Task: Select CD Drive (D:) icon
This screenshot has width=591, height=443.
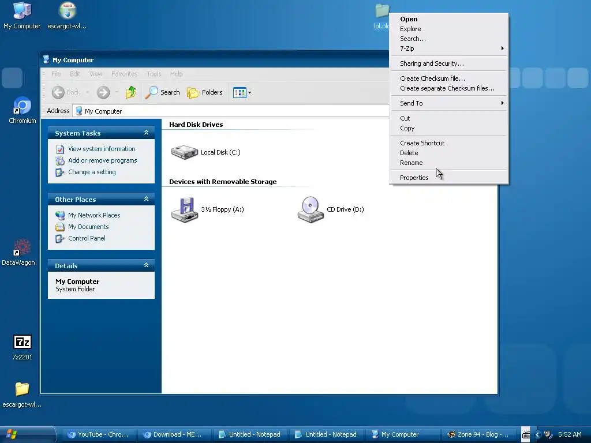Action: coord(331,209)
